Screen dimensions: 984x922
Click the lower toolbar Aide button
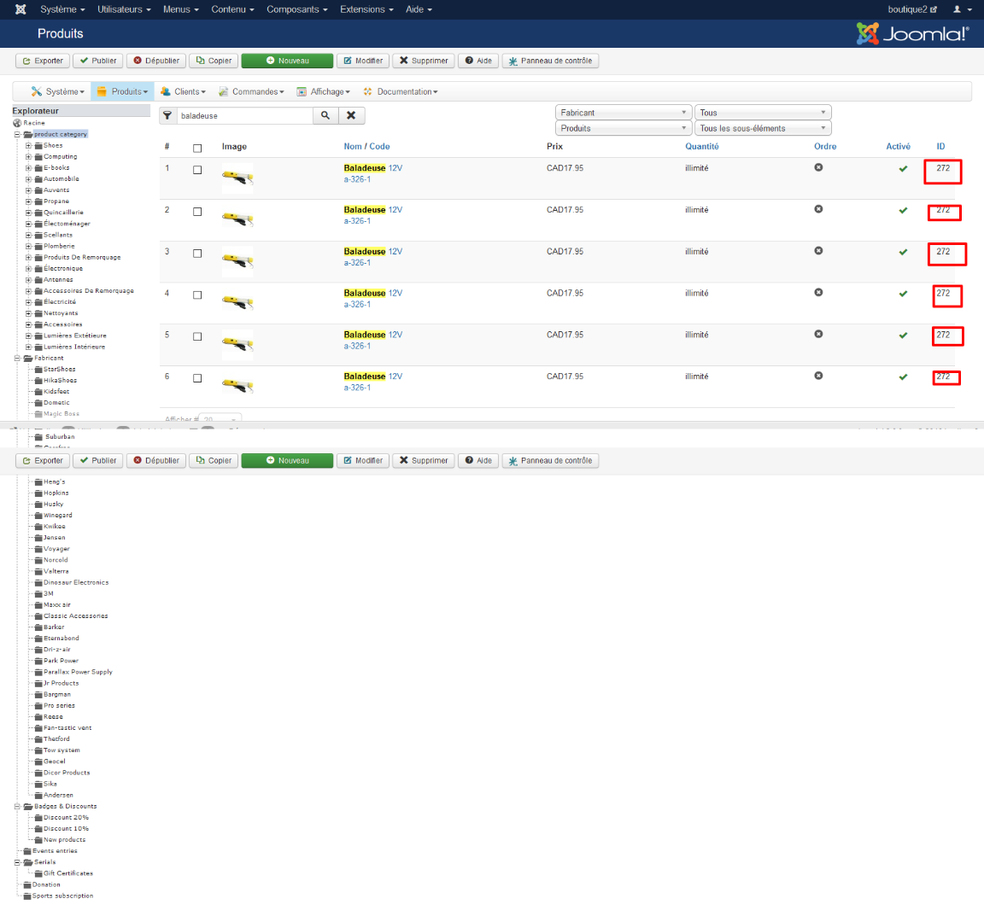pos(478,460)
